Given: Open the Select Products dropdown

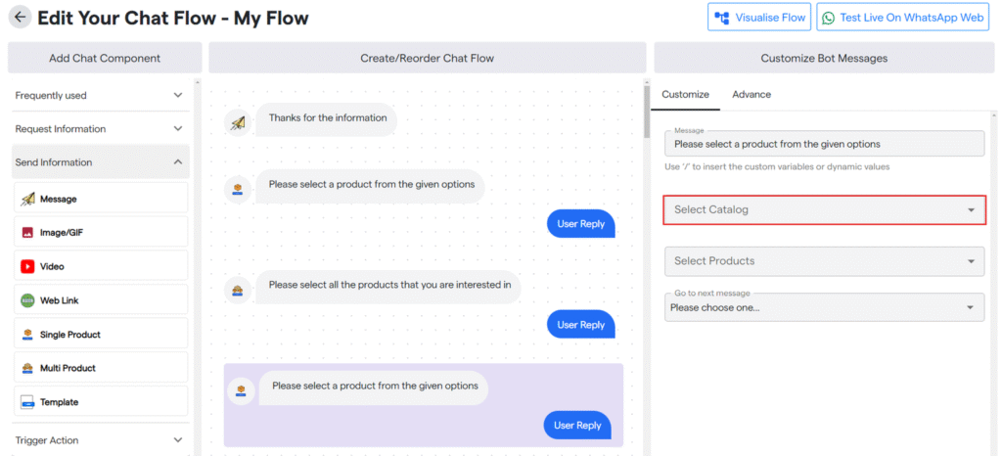Looking at the screenshot, I should [824, 261].
